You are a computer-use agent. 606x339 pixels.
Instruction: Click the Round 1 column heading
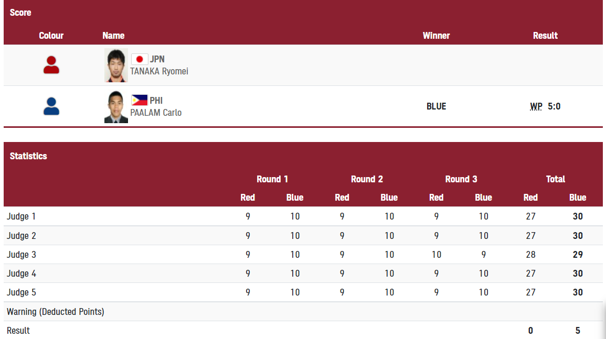272,179
